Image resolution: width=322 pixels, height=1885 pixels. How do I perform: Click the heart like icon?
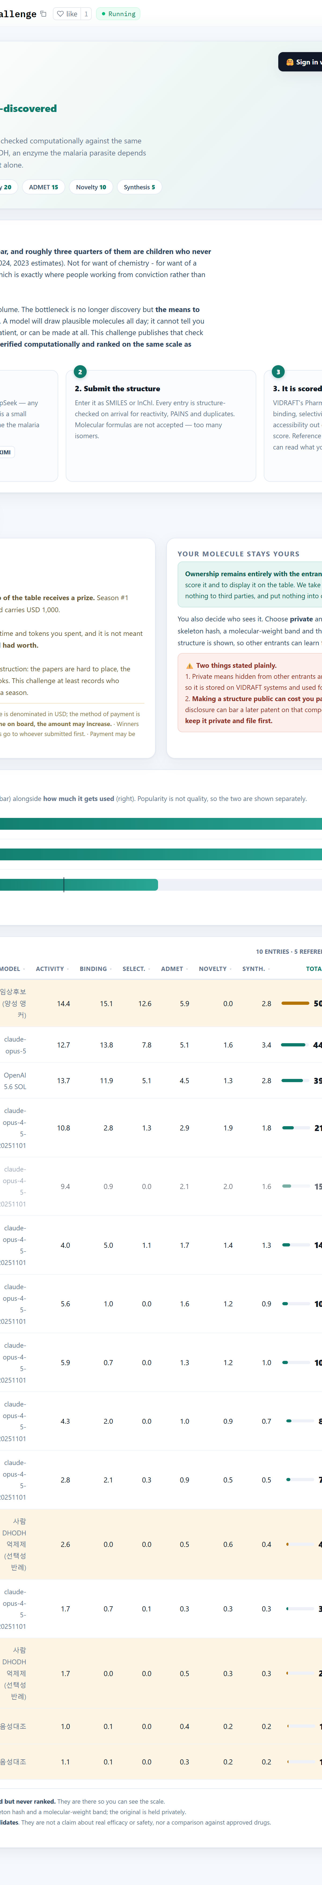(61, 14)
